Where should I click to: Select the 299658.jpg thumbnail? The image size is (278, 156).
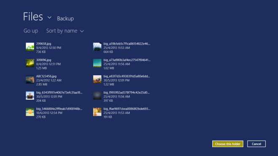coord(30,47)
